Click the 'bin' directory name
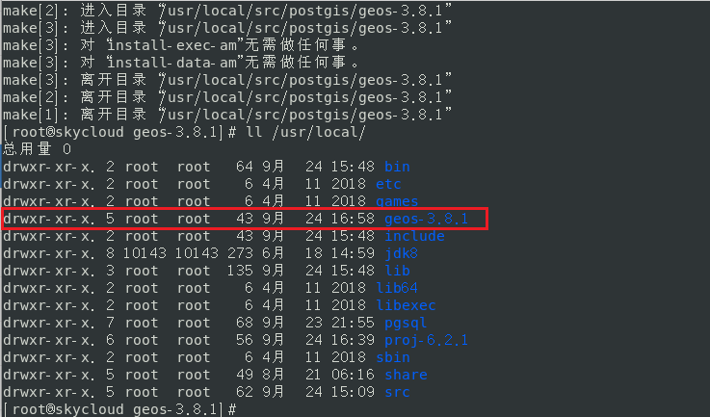Screen dimensions: 710x417 pos(397,167)
